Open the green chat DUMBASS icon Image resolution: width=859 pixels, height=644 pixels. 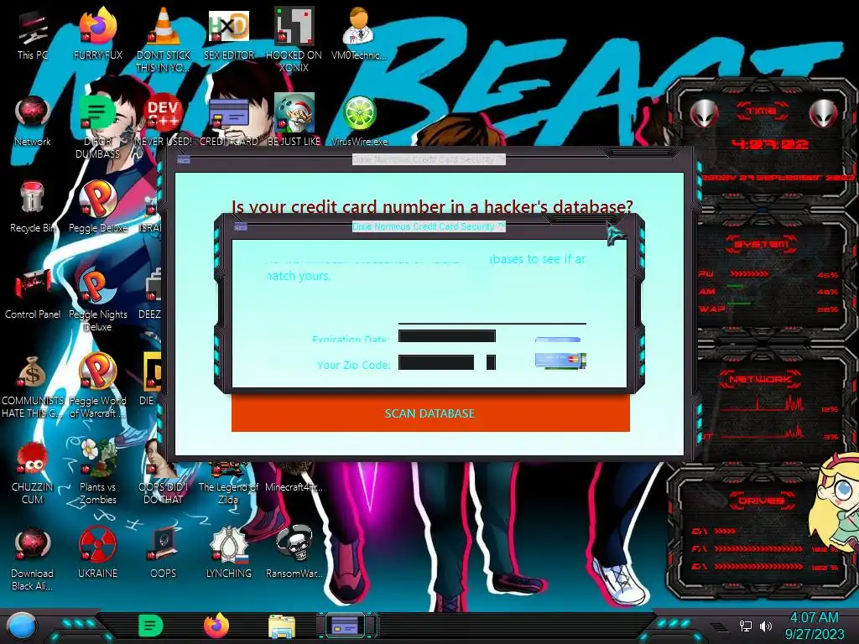pyautogui.click(x=97, y=126)
